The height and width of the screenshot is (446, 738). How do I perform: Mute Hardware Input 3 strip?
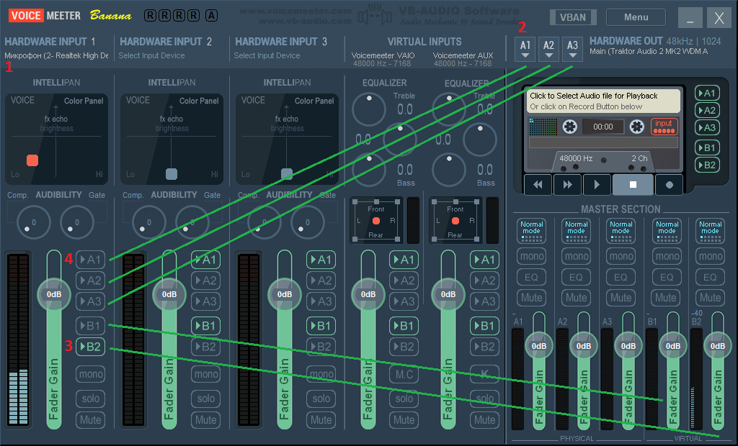321,419
